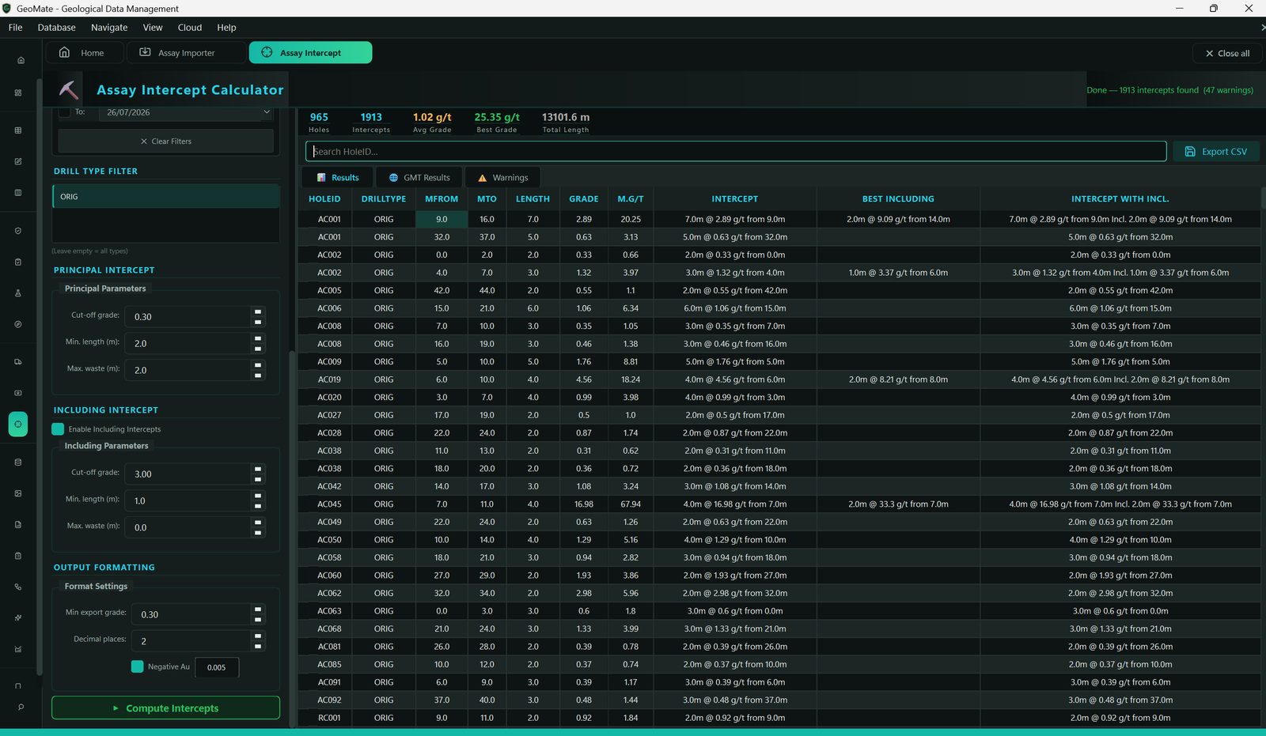
Task: Click Export CSV button
Action: (x=1216, y=152)
